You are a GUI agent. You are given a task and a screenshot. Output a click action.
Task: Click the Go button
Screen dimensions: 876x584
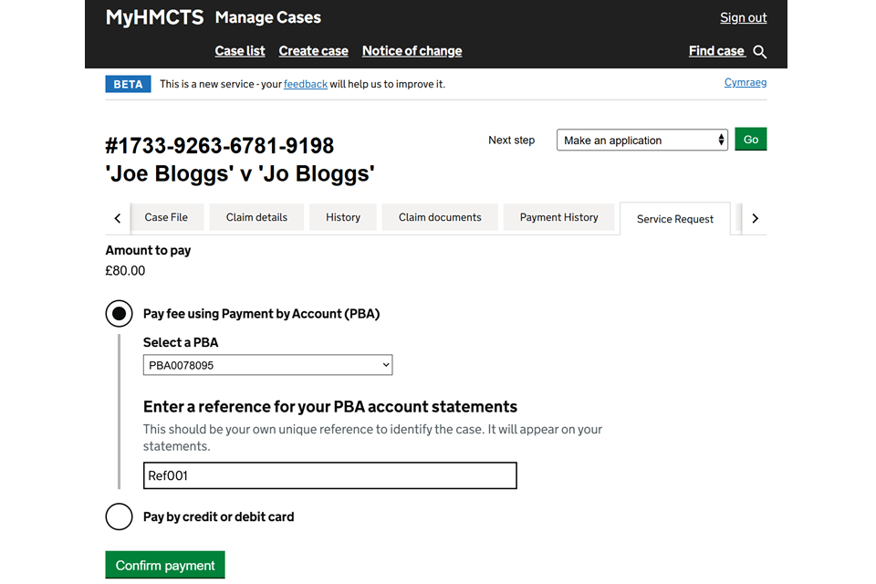click(x=751, y=140)
